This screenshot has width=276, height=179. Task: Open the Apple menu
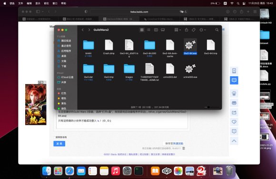[5, 3]
